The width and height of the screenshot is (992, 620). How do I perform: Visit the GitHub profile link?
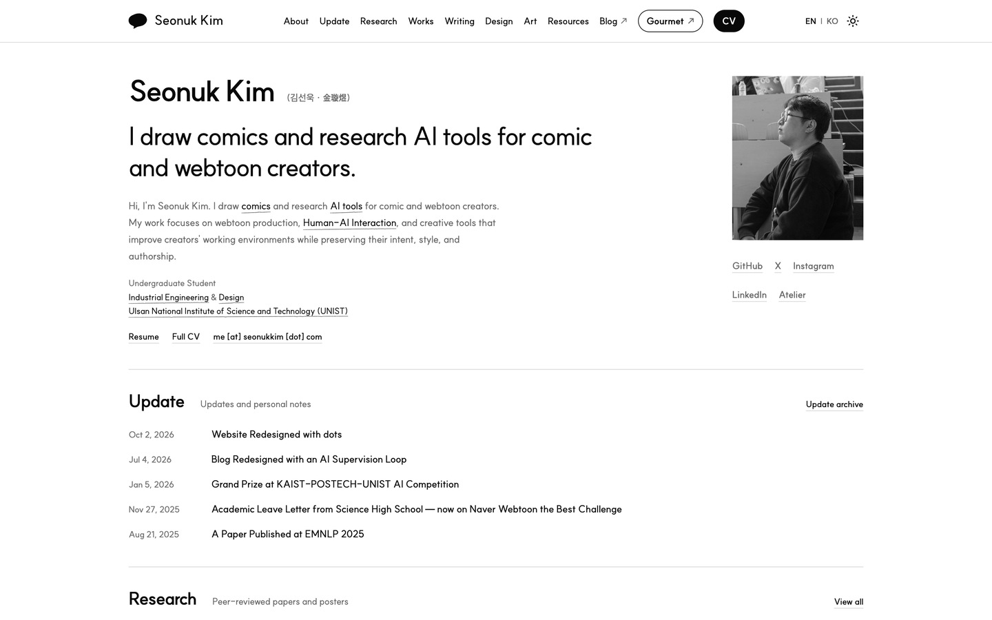coord(747,266)
